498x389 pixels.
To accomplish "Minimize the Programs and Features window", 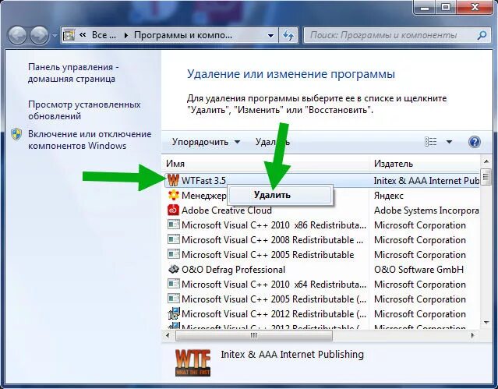I will pos(425,7).
